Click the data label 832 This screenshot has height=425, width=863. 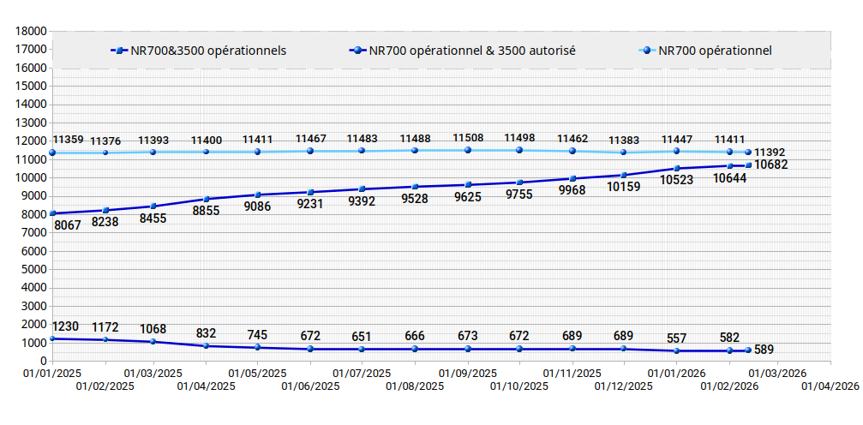point(207,333)
